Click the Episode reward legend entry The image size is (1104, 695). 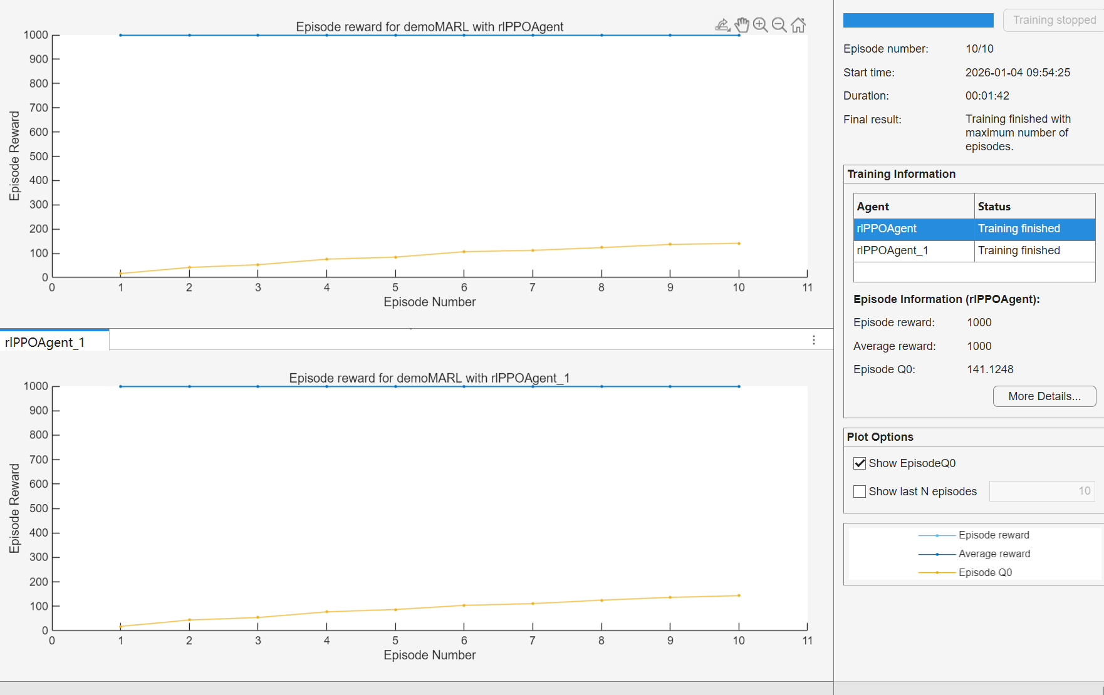pyautogui.click(x=974, y=535)
